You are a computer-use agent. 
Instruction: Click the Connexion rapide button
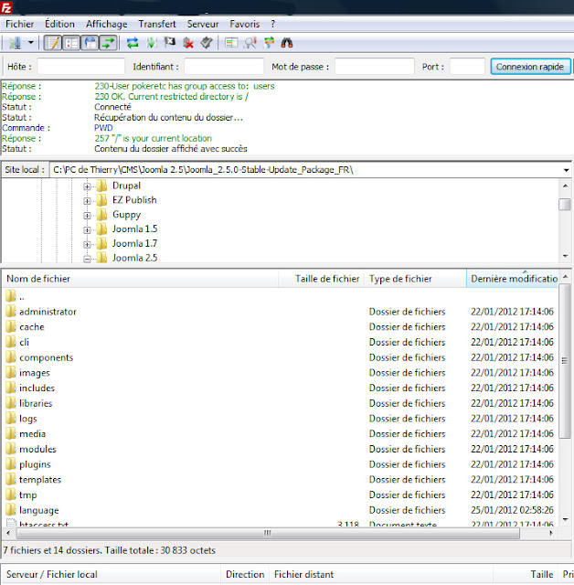530,67
